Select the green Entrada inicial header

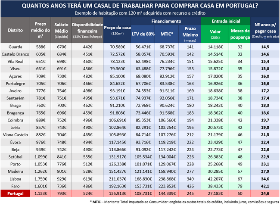pos(225,21)
